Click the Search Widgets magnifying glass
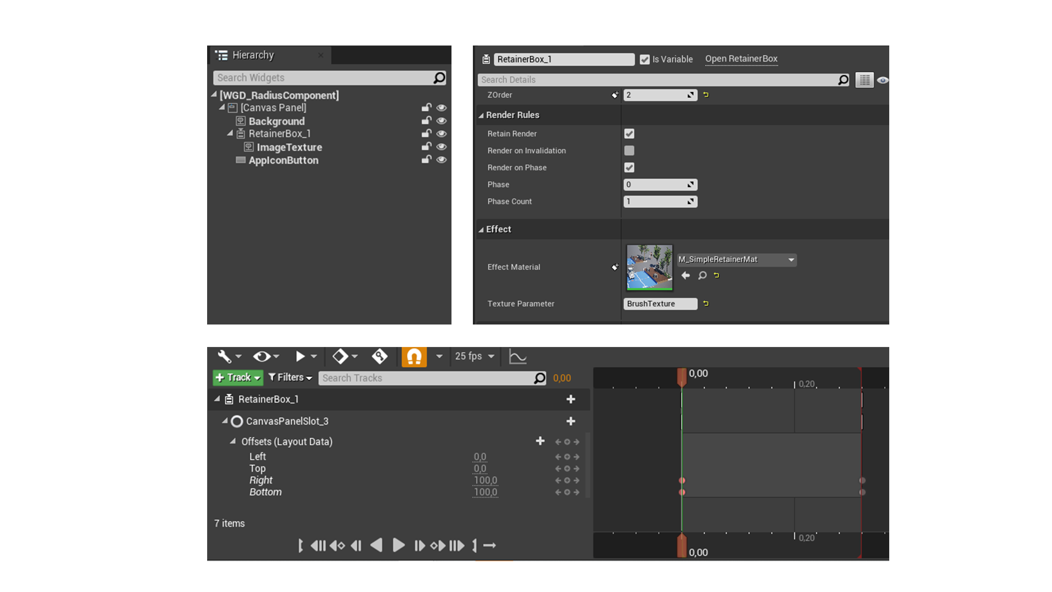The image size is (1052, 592). [438, 78]
